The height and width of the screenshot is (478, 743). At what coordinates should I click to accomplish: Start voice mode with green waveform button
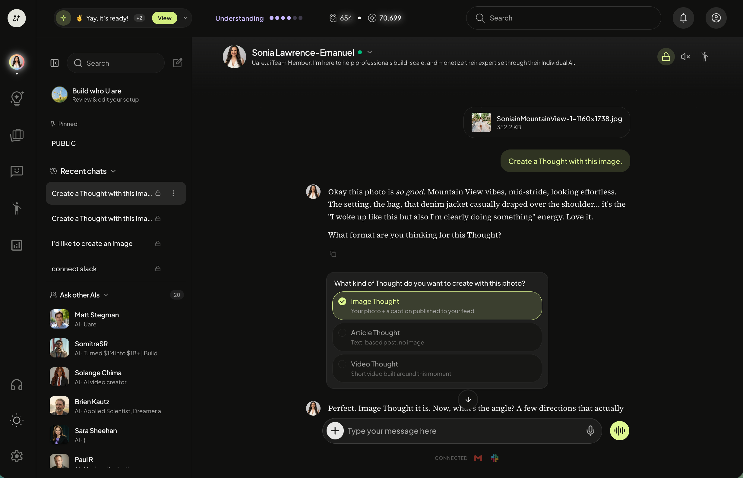[x=619, y=430]
